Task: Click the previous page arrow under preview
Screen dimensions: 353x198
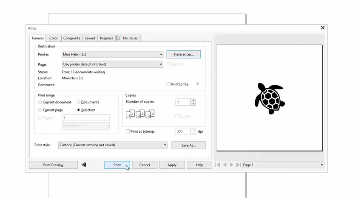Action: pyautogui.click(x=225, y=165)
